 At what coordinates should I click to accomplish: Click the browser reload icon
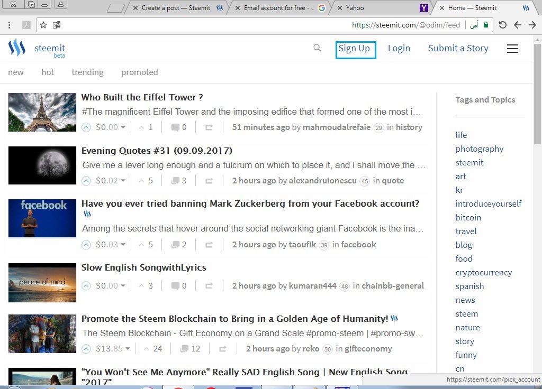pos(503,25)
